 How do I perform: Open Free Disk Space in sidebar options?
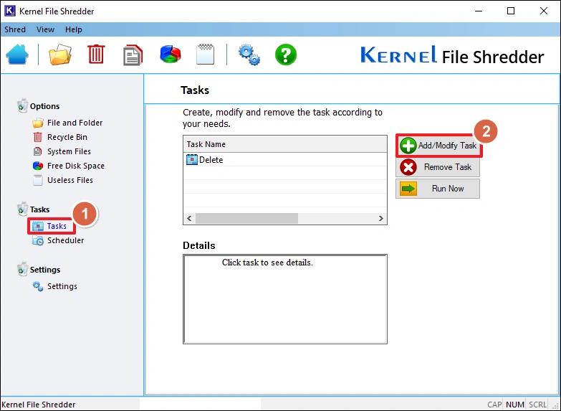[x=75, y=166]
